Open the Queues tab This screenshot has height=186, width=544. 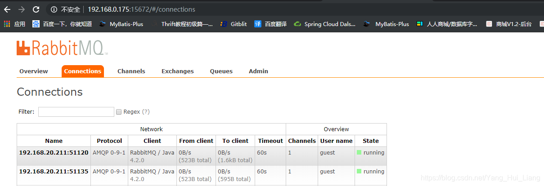(221, 71)
